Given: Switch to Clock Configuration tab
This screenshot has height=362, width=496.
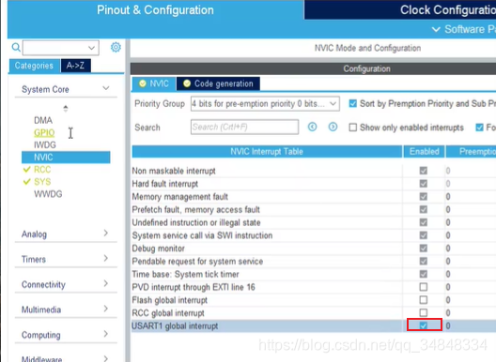Looking at the screenshot, I should click(400, 9).
